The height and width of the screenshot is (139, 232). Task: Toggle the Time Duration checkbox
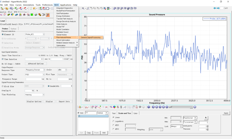point(3,59)
